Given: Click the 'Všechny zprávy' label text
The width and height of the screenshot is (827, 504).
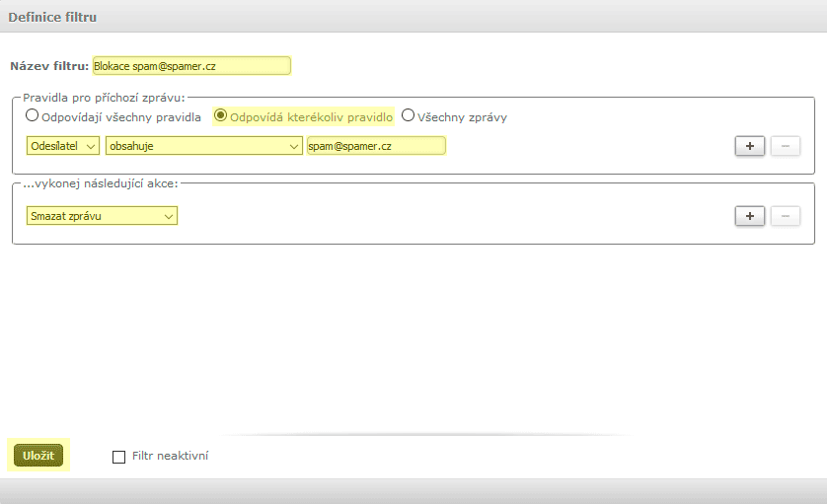Looking at the screenshot, I should [462, 117].
